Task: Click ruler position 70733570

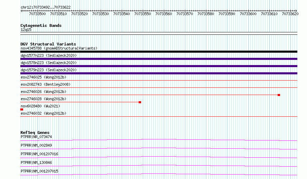Action: 185,14
